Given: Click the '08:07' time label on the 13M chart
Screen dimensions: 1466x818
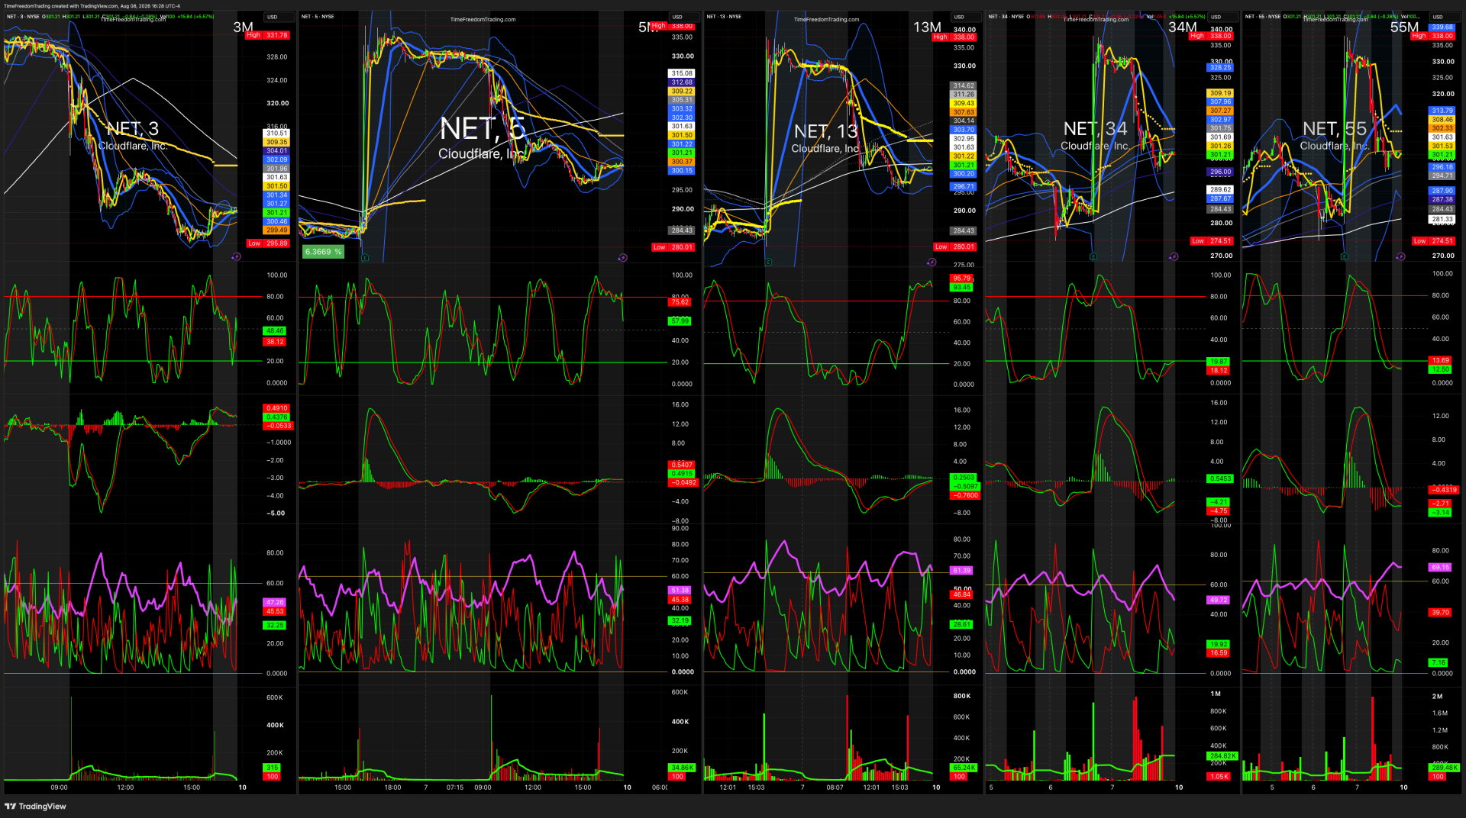Looking at the screenshot, I should click(835, 787).
